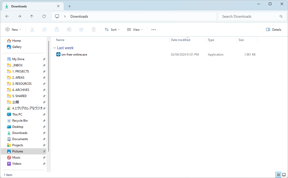288x178 pixels.
Task: Go up one directory level
Action: [x=32, y=16]
